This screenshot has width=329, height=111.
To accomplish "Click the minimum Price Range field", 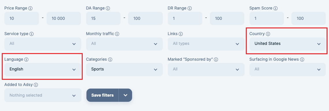I will [x=22, y=18].
